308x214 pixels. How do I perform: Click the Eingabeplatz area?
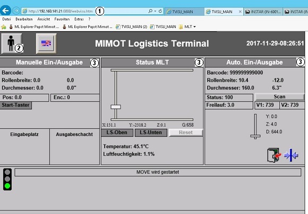24,147
